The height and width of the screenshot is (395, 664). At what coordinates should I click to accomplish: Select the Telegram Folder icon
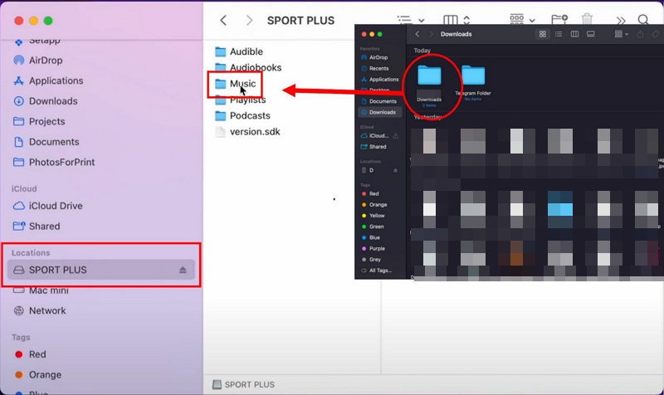[473, 76]
